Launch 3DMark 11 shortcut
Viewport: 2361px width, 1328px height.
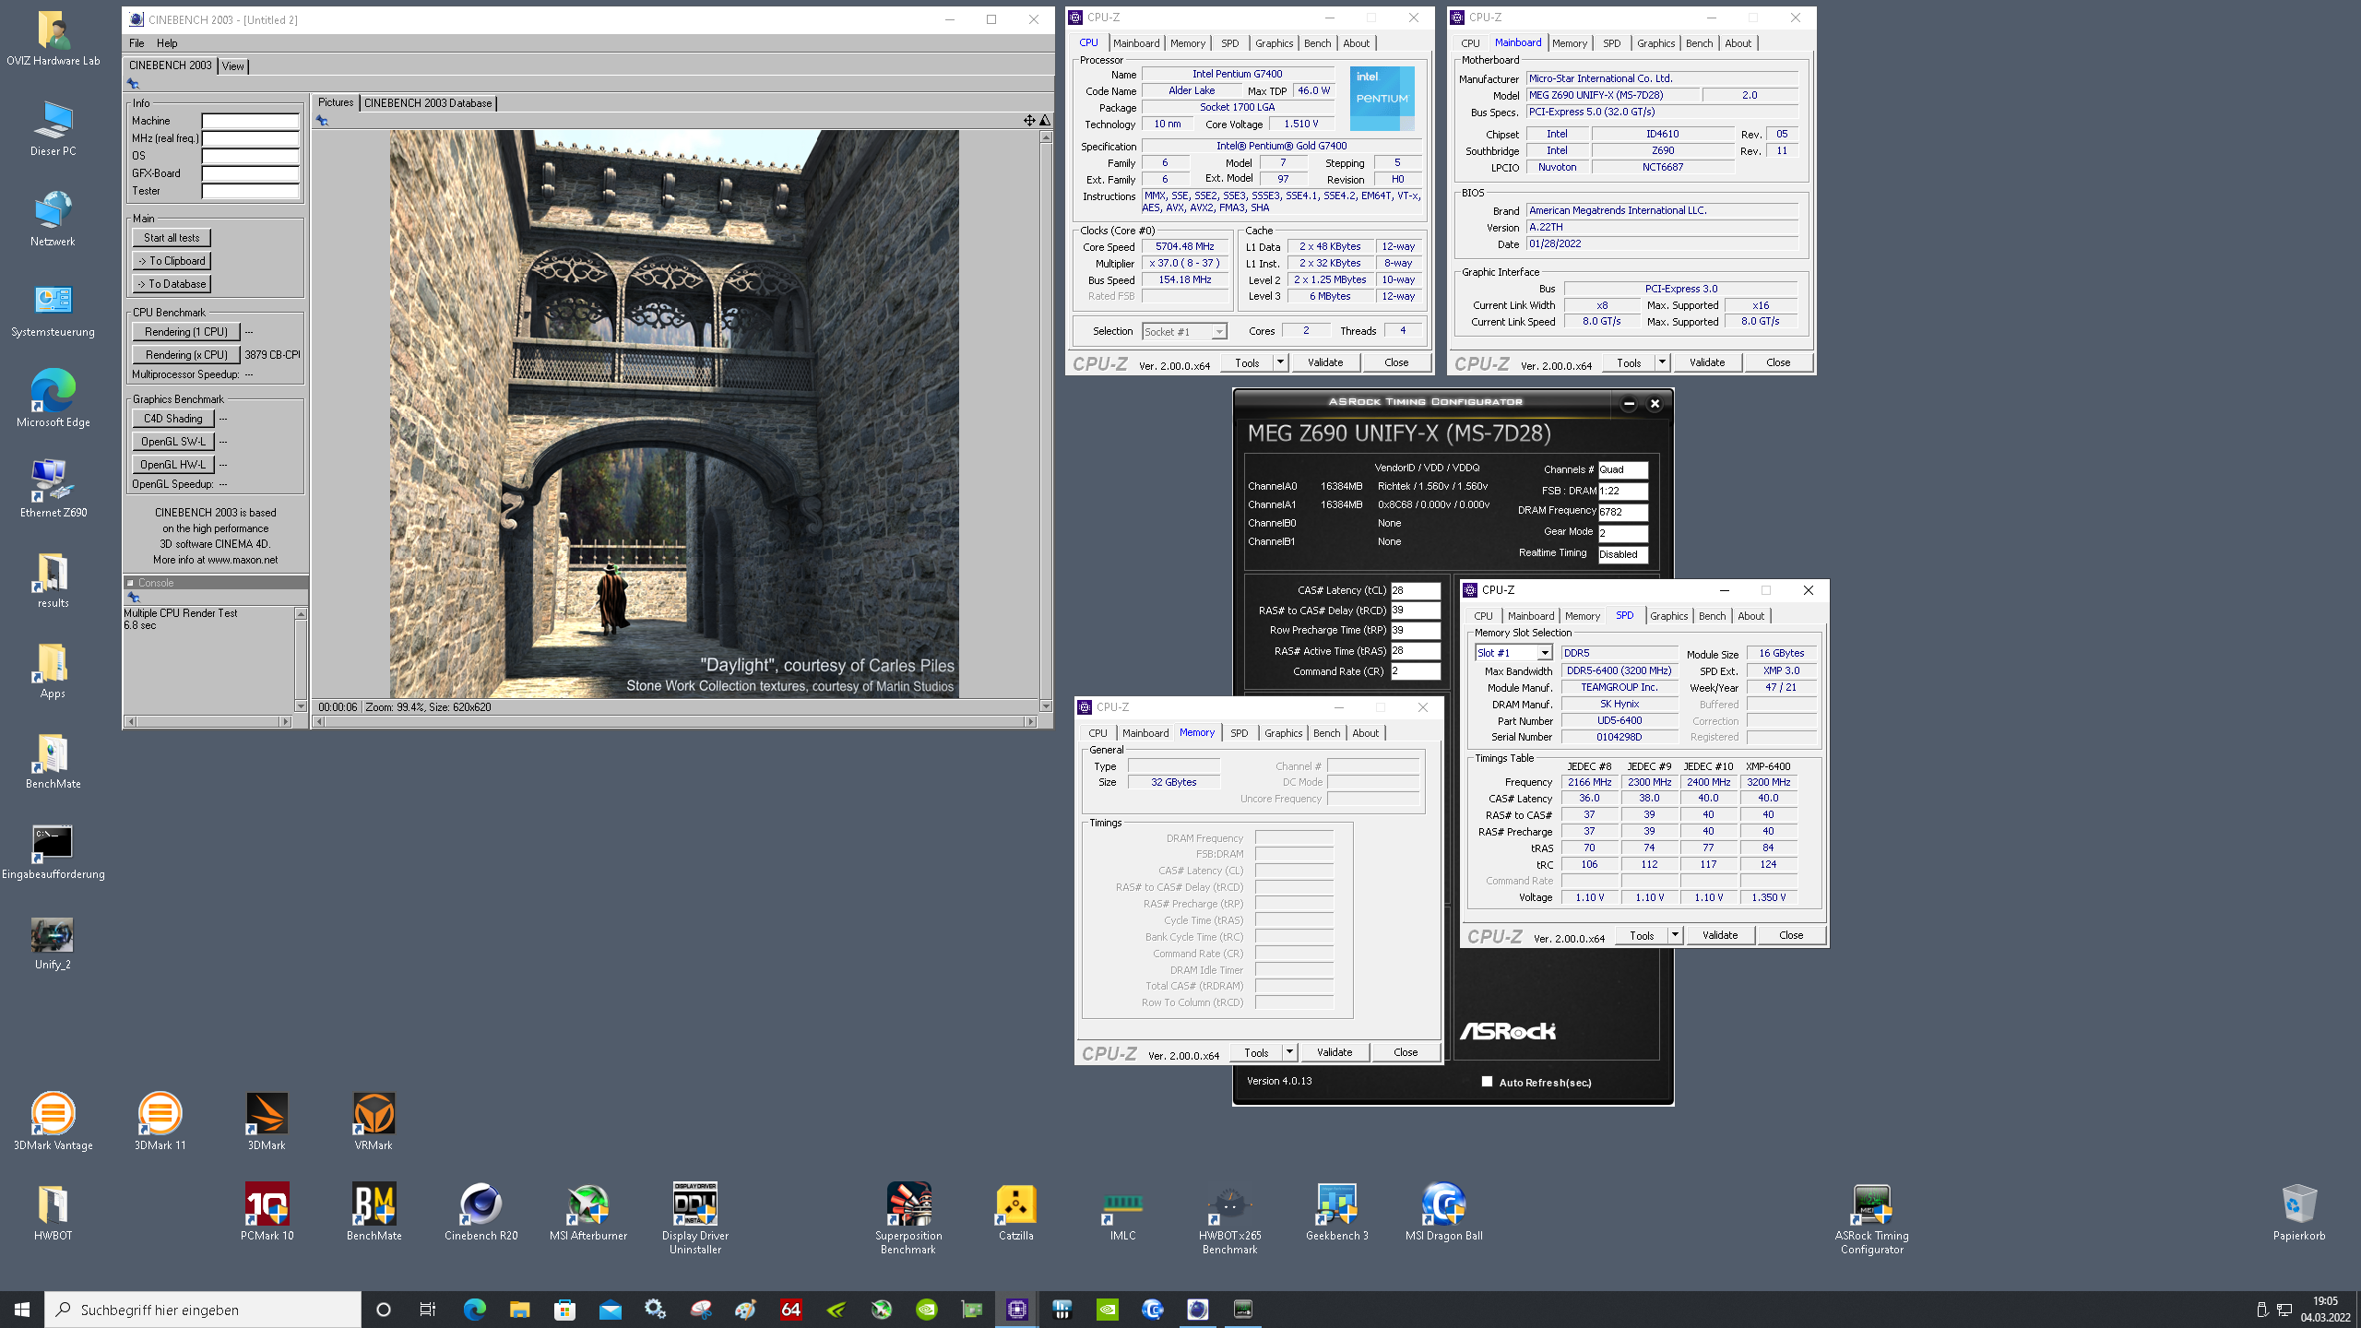point(160,1121)
